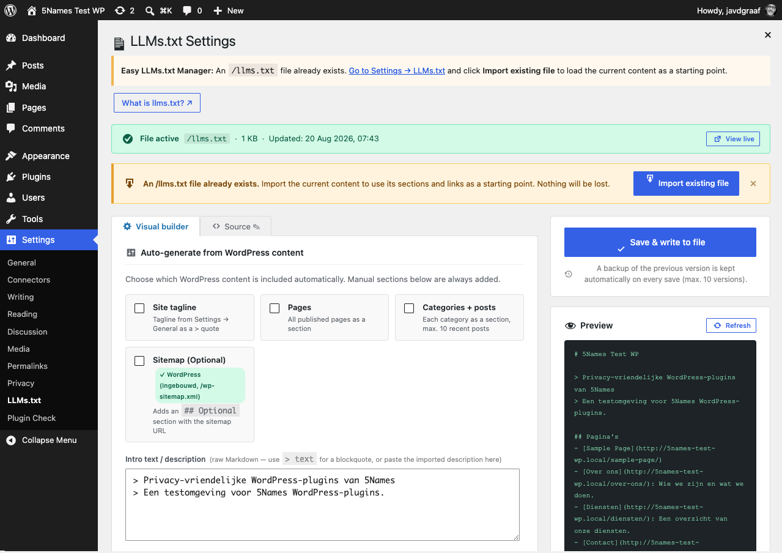Enable the Sitemap (Optional) checkbox
Viewport: 782px width, 553px height.
coord(139,361)
